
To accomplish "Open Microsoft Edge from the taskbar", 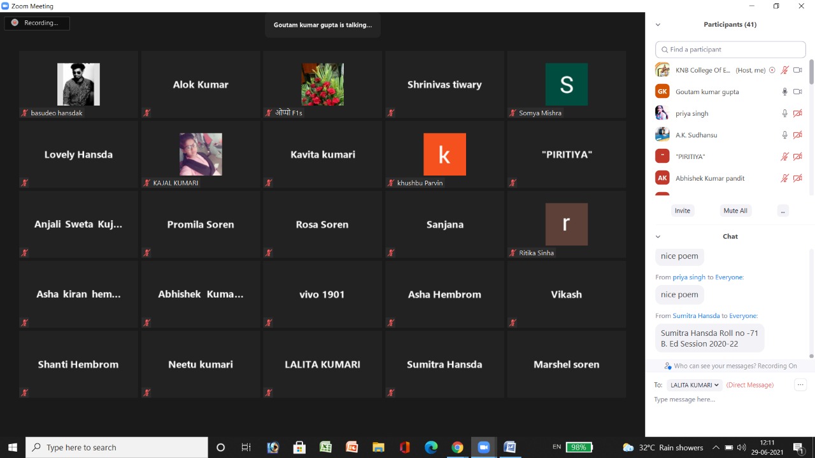I will (431, 447).
